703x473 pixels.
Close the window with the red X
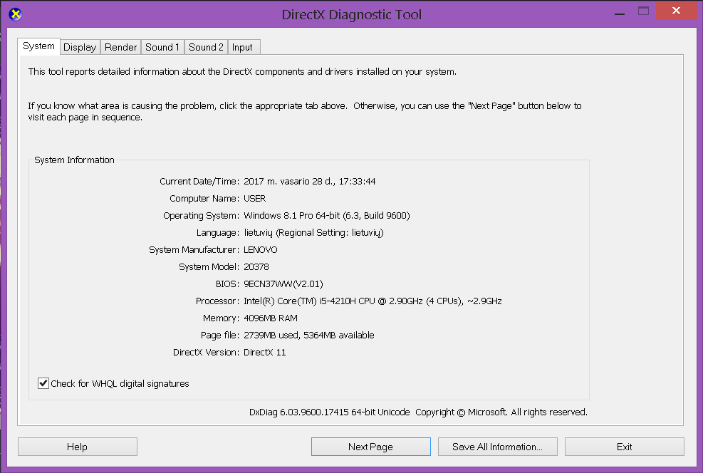tap(676, 11)
